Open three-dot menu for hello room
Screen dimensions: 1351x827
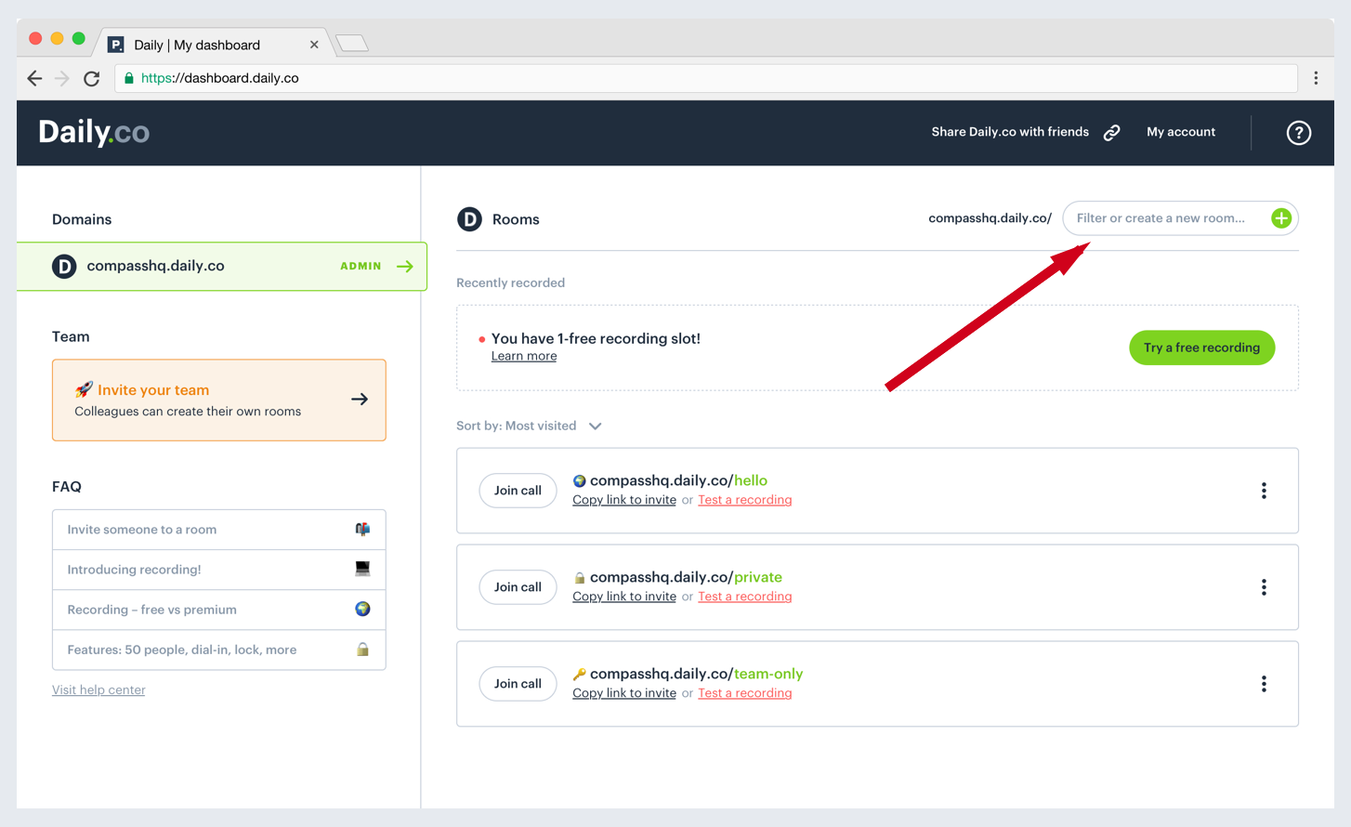tap(1264, 491)
